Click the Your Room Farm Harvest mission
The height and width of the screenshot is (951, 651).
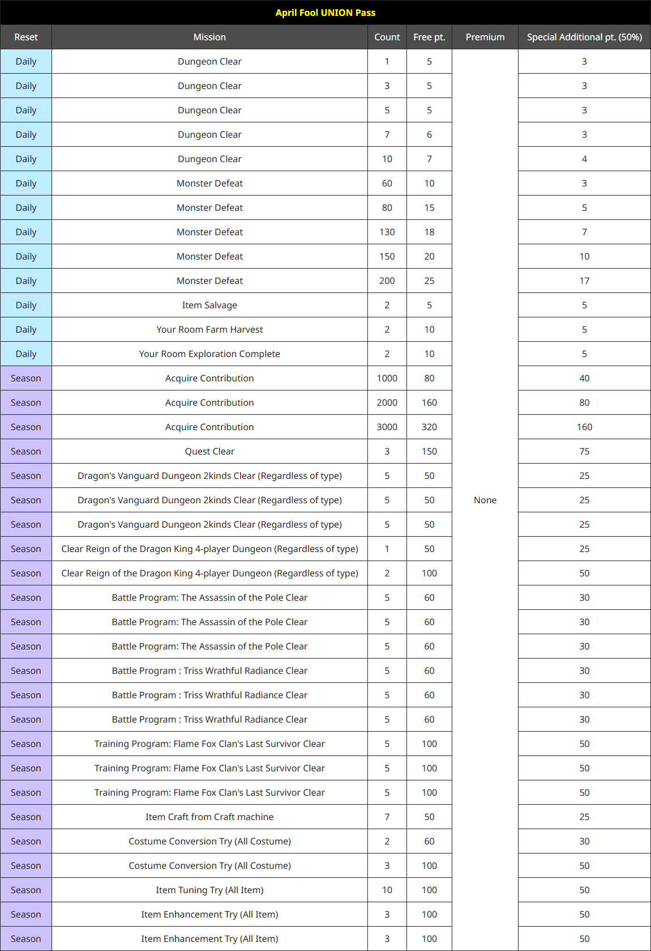click(x=209, y=329)
